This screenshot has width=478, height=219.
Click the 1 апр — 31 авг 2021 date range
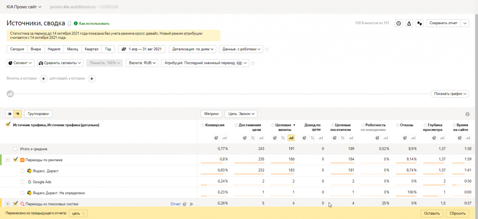coord(142,49)
